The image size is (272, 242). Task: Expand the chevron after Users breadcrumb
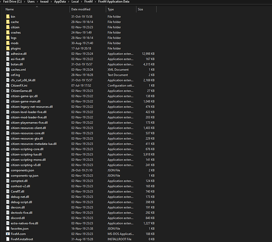(x=37, y=2)
